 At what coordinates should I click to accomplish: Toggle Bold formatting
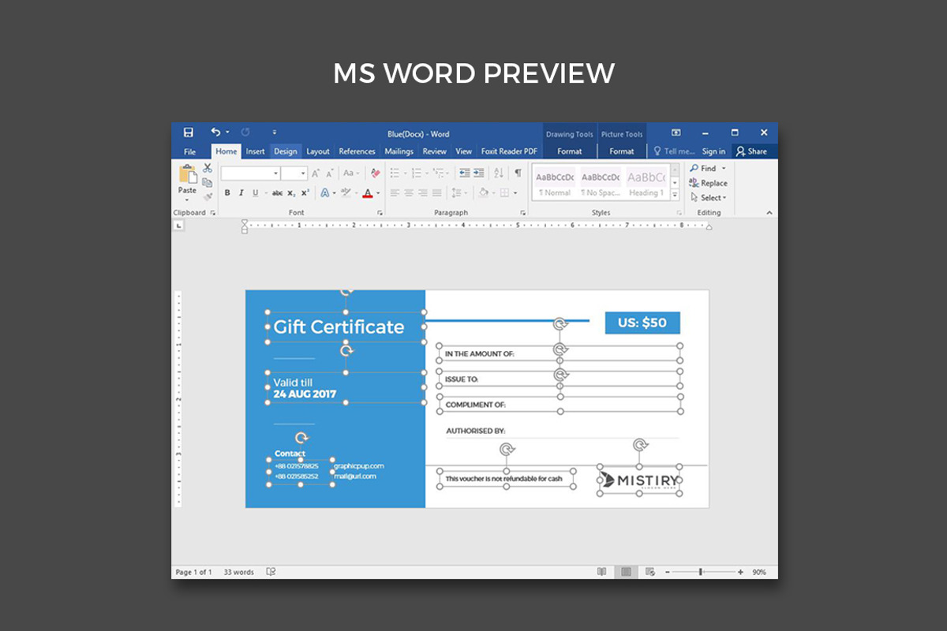tap(227, 192)
